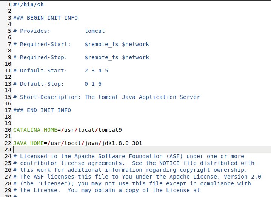Click '# Default-Start:' on line 11

pyautogui.click(x=40, y=71)
